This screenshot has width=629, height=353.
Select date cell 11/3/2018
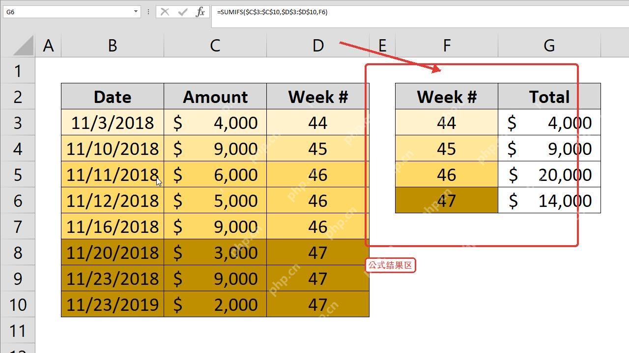coord(113,123)
